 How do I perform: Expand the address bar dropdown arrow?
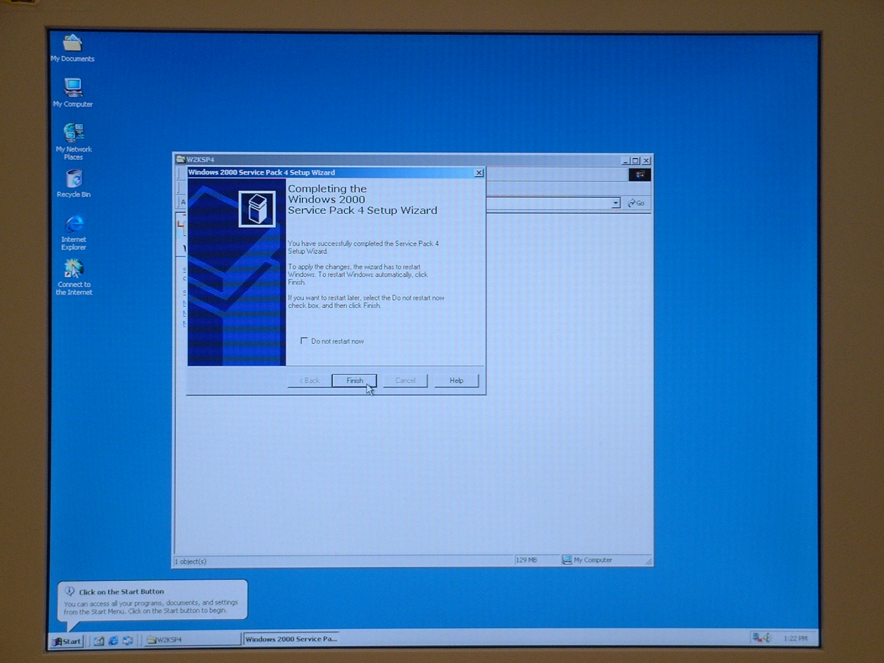(x=615, y=203)
